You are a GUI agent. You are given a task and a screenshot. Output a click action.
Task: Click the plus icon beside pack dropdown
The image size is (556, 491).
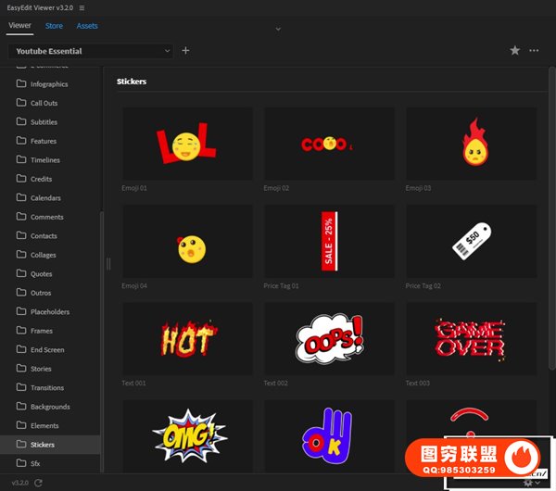[185, 51]
